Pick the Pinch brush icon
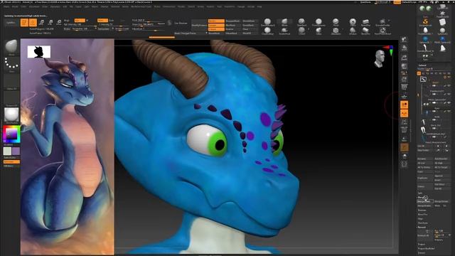The image size is (455, 256). pyautogui.click(x=336, y=22)
